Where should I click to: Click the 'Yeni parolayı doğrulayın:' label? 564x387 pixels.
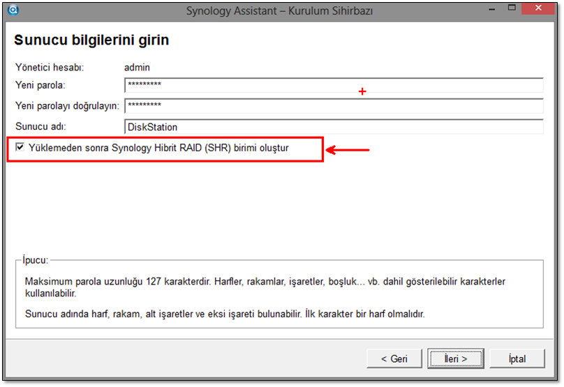pos(67,106)
